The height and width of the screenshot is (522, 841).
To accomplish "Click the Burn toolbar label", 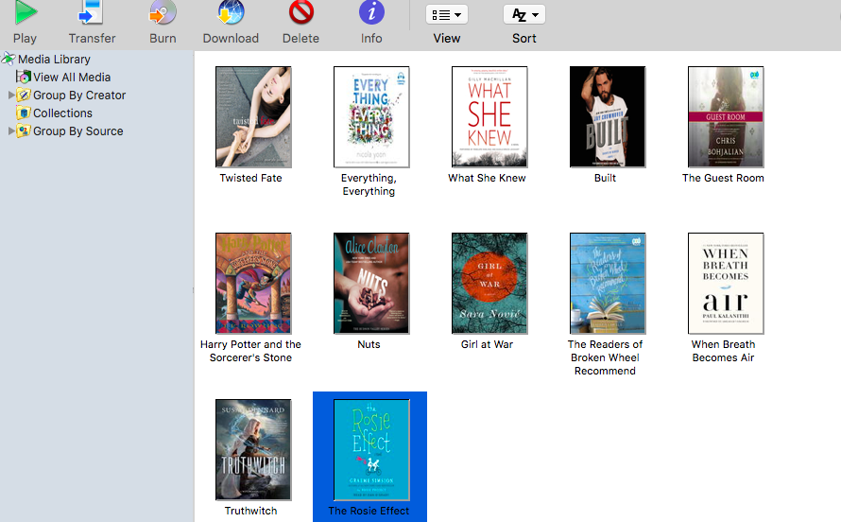I will (x=163, y=39).
